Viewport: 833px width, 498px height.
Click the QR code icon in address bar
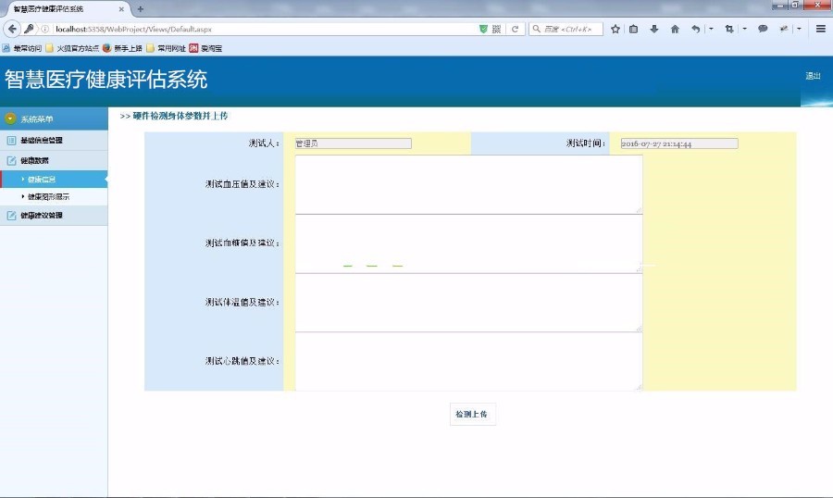[x=497, y=29]
